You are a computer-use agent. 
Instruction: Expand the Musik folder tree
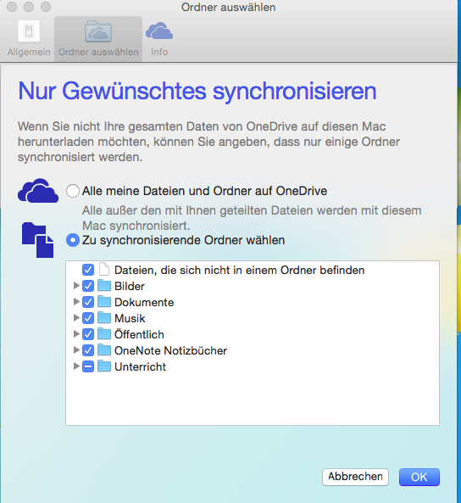coord(76,317)
